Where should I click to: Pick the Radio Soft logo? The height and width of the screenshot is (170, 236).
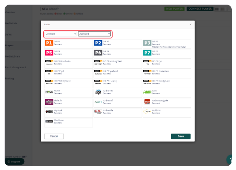tap(98, 102)
